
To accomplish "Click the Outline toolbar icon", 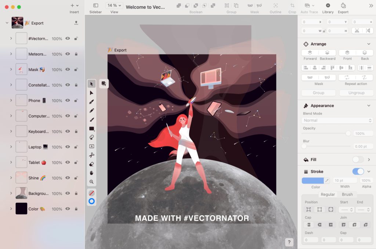I will click(275, 6).
